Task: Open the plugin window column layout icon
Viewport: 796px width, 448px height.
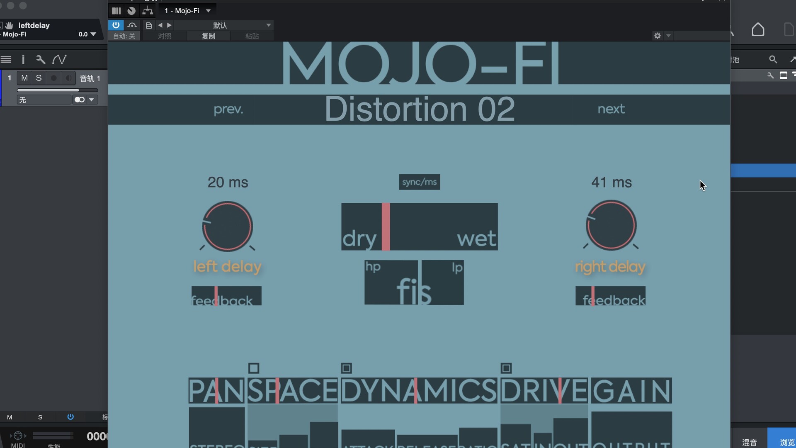Action: click(x=116, y=11)
